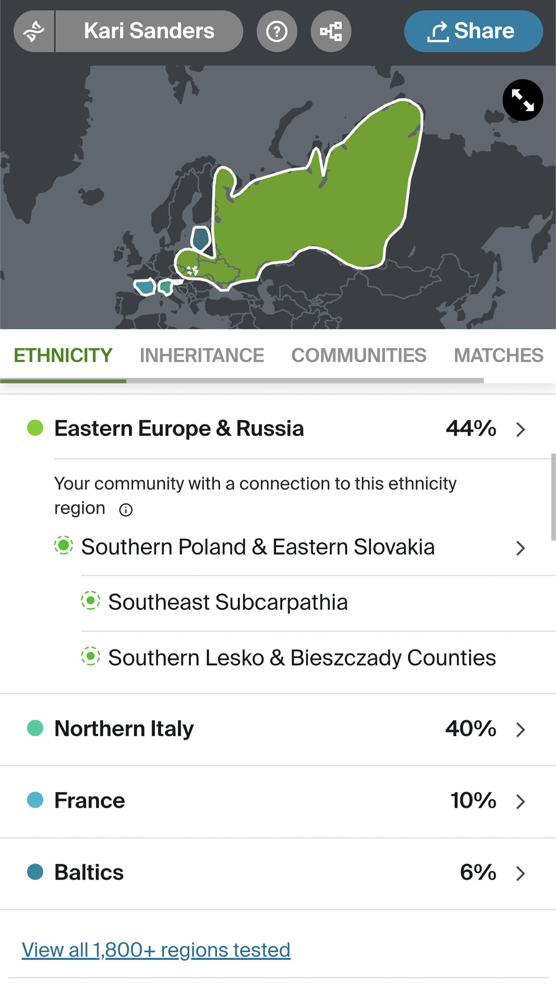Image resolution: width=556 pixels, height=986 pixels.
Task: Tap the Southeast Subcarpathia community icon
Action: point(90,601)
